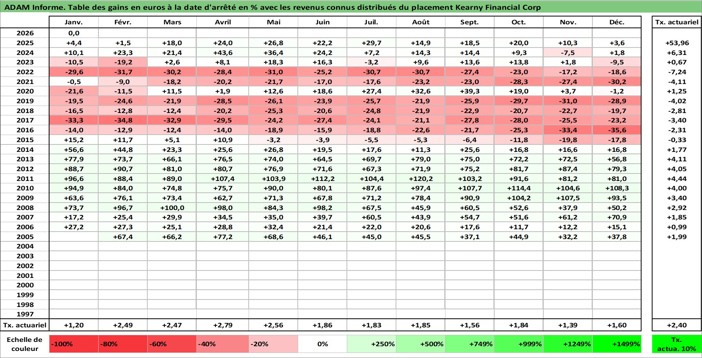Select the 'Juil.' column header

coord(372,22)
